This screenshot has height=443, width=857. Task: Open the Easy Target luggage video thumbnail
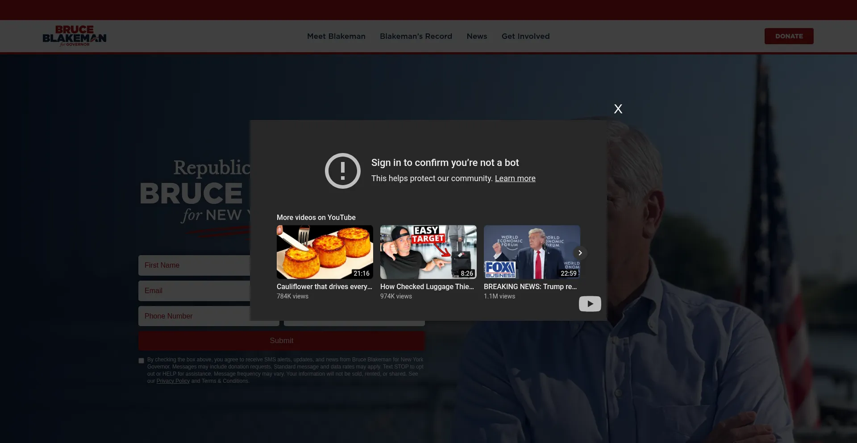point(428,252)
